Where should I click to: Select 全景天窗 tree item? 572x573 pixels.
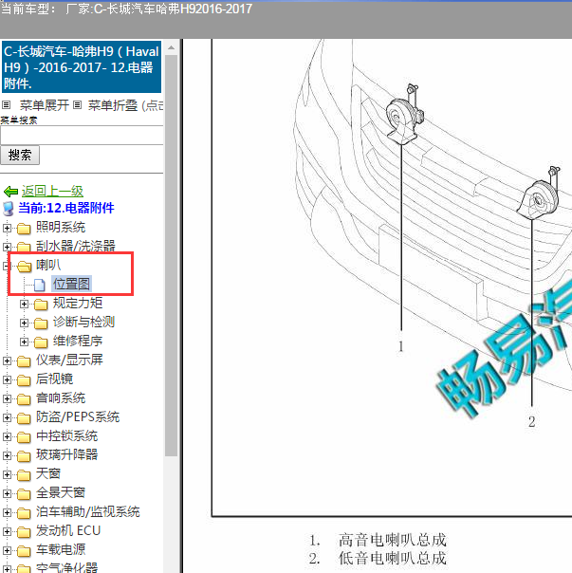[61, 493]
